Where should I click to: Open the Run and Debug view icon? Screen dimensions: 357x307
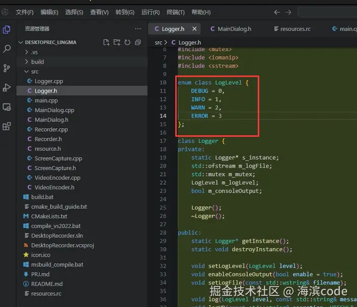pyautogui.click(x=7, y=88)
